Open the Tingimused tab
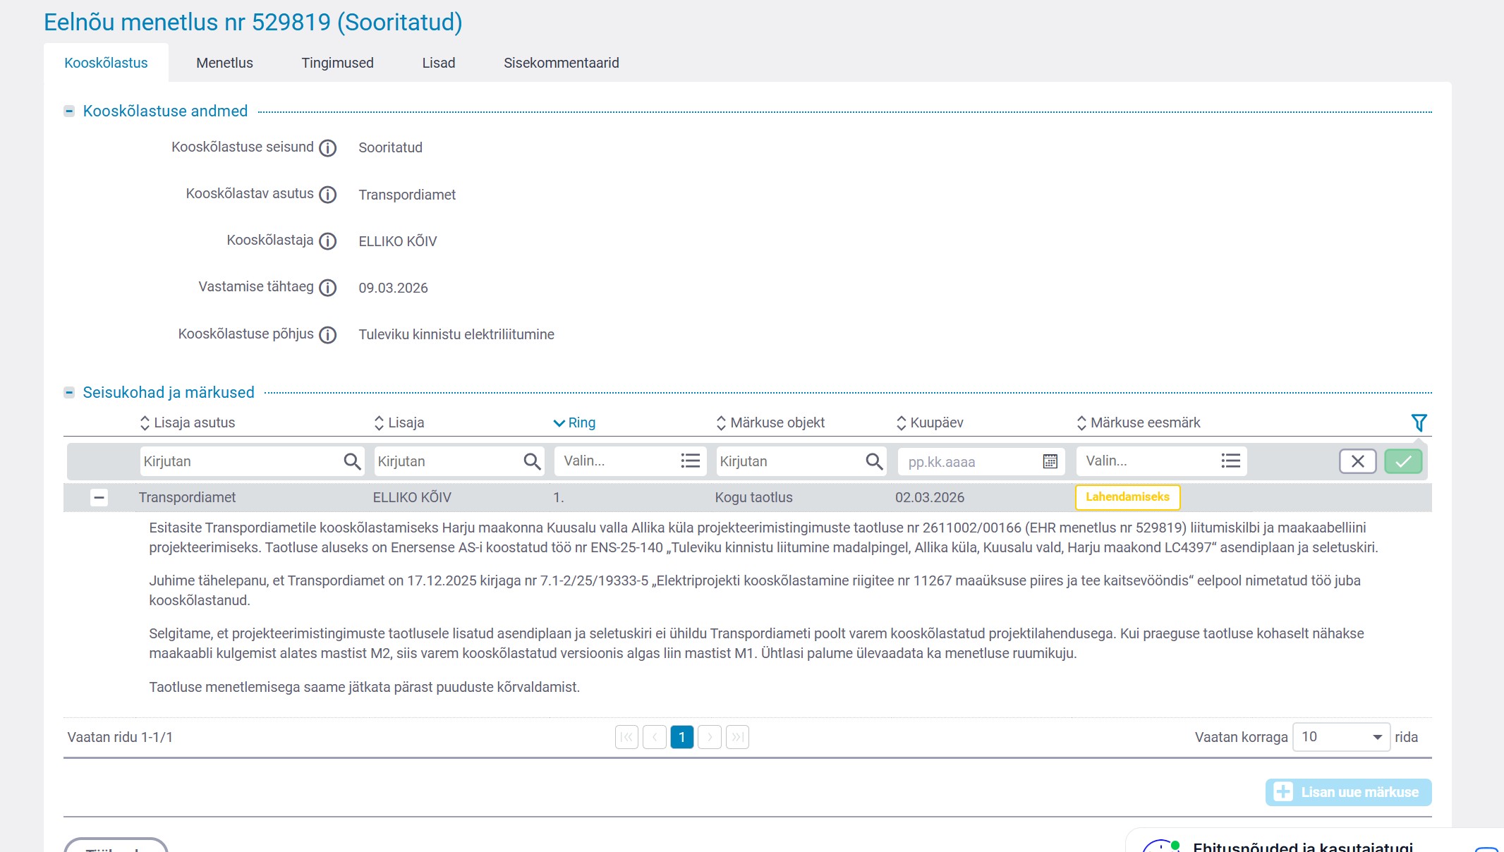This screenshot has width=1504, height=852. tap(337, 63)
